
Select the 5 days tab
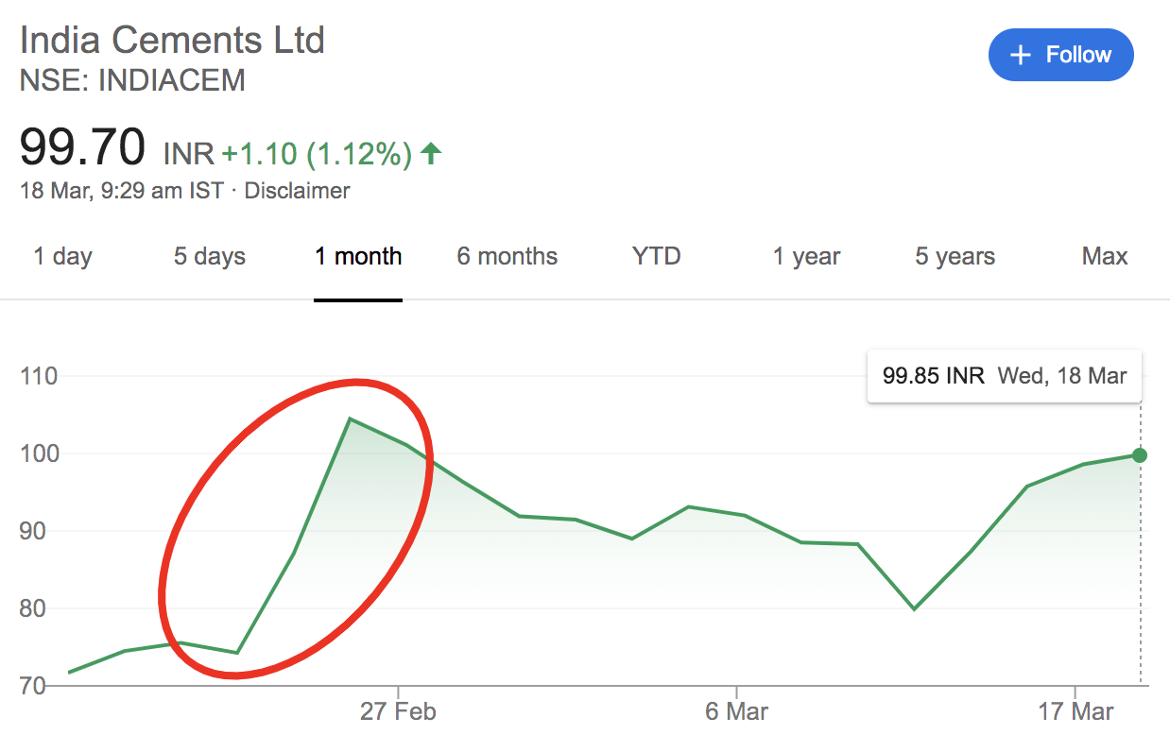pos(210,256)
